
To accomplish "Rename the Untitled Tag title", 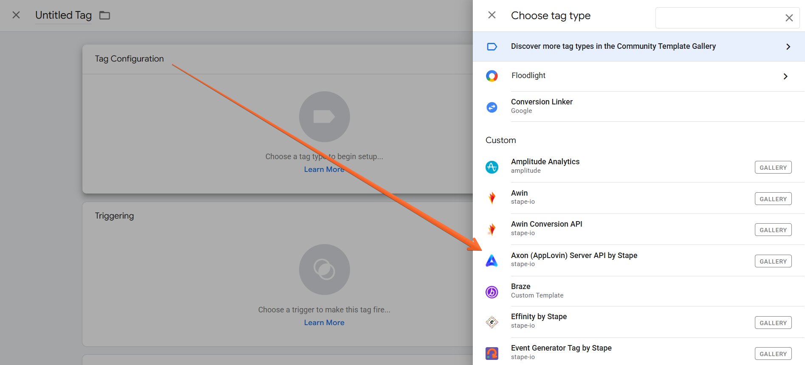I will point(63,15).
